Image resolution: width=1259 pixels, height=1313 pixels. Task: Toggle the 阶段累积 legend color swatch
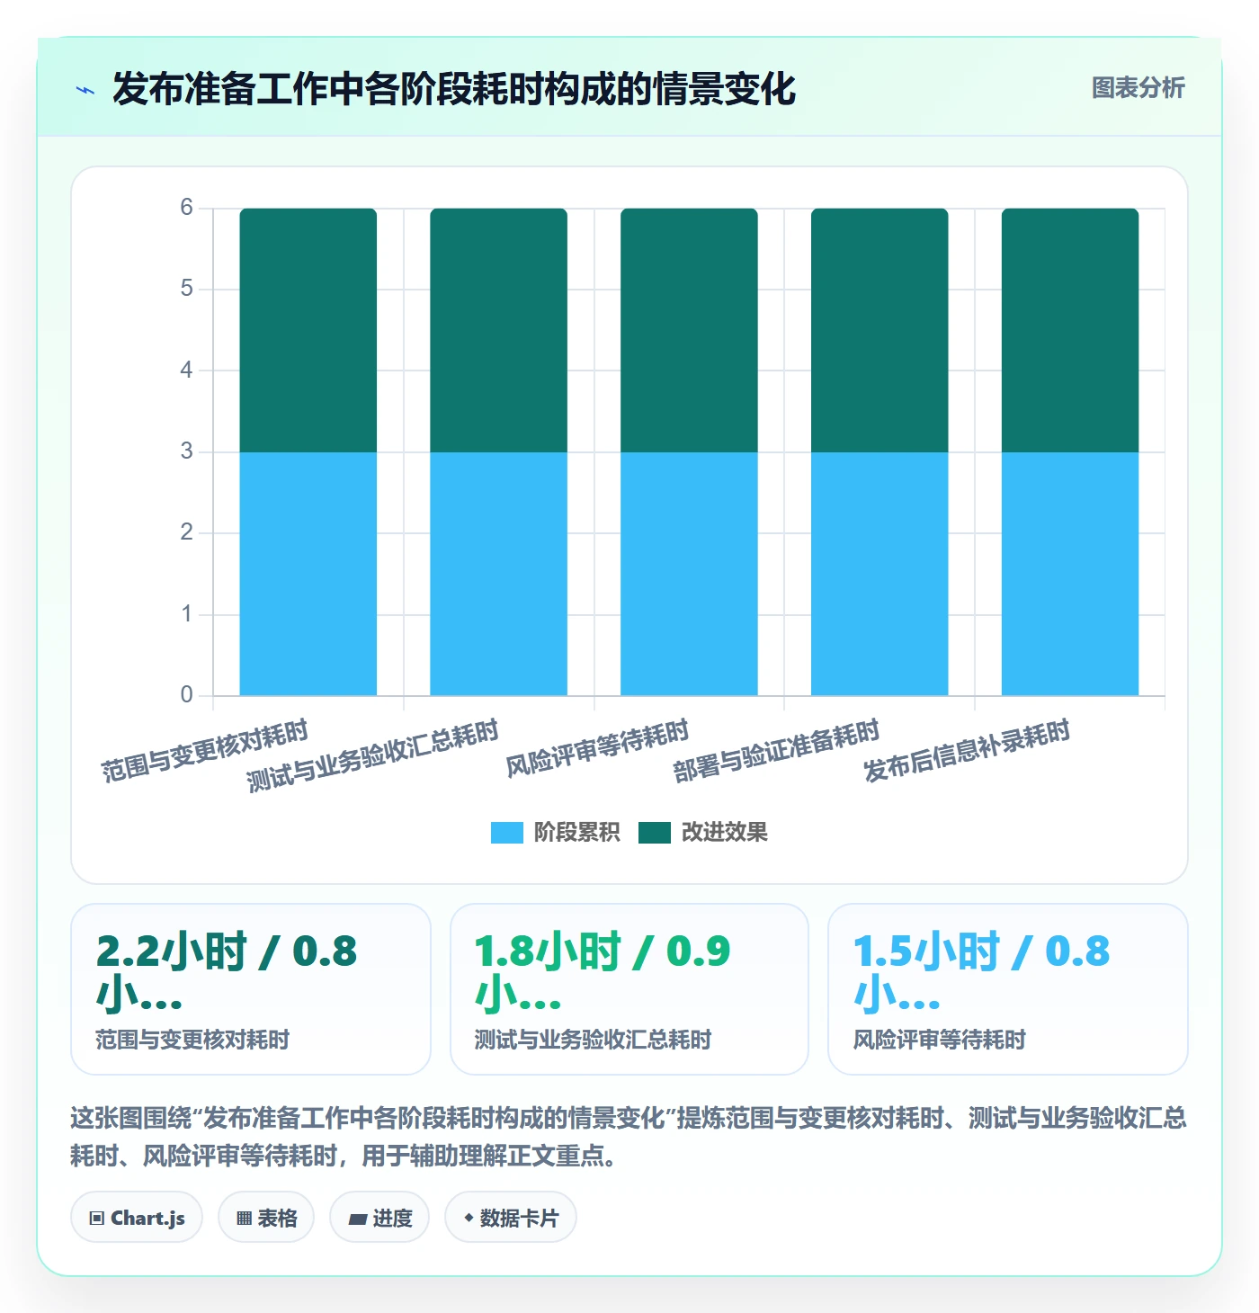(506, 833)
